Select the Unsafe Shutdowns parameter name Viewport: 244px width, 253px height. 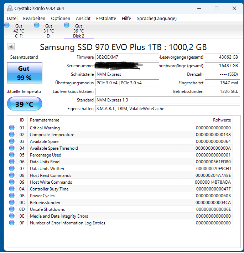click(47, 209)
